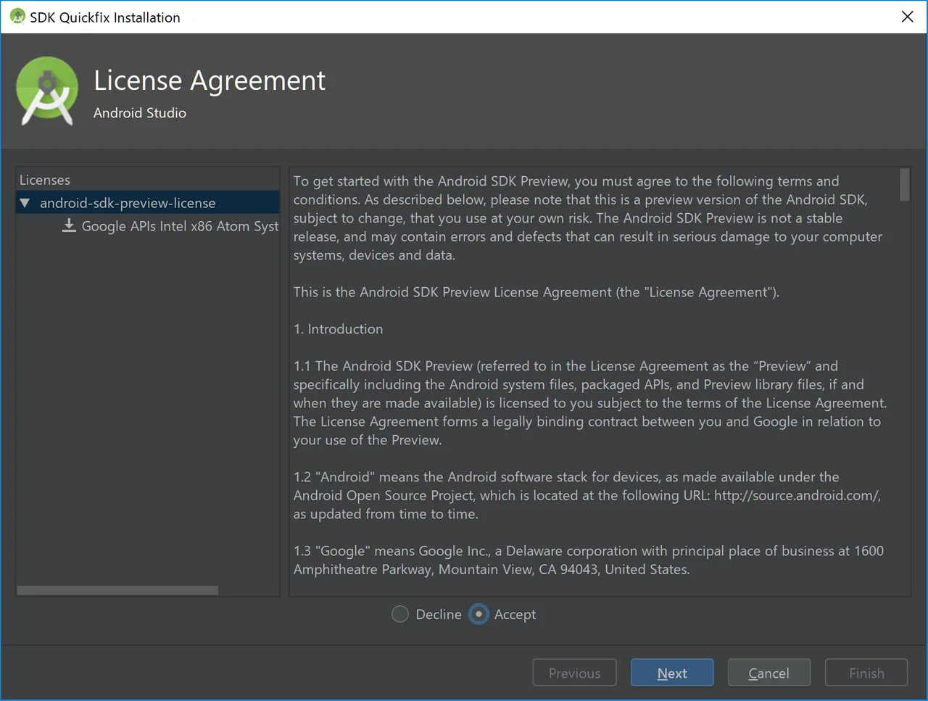Click 'This is the Android SDK Preview License Agreement' line
This screenshot has width=928, height=701.
click(x=536, y=292)
